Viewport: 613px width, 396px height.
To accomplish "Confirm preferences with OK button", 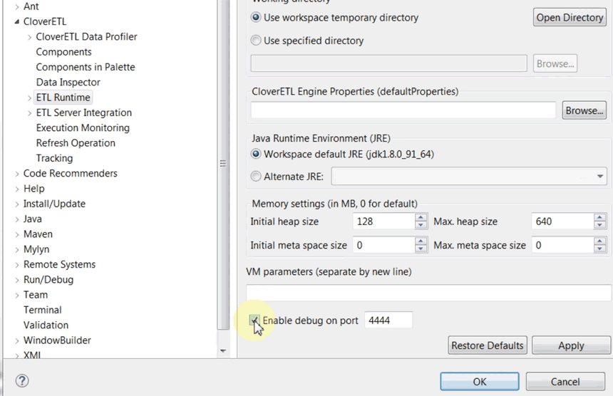I will [480, 381].
